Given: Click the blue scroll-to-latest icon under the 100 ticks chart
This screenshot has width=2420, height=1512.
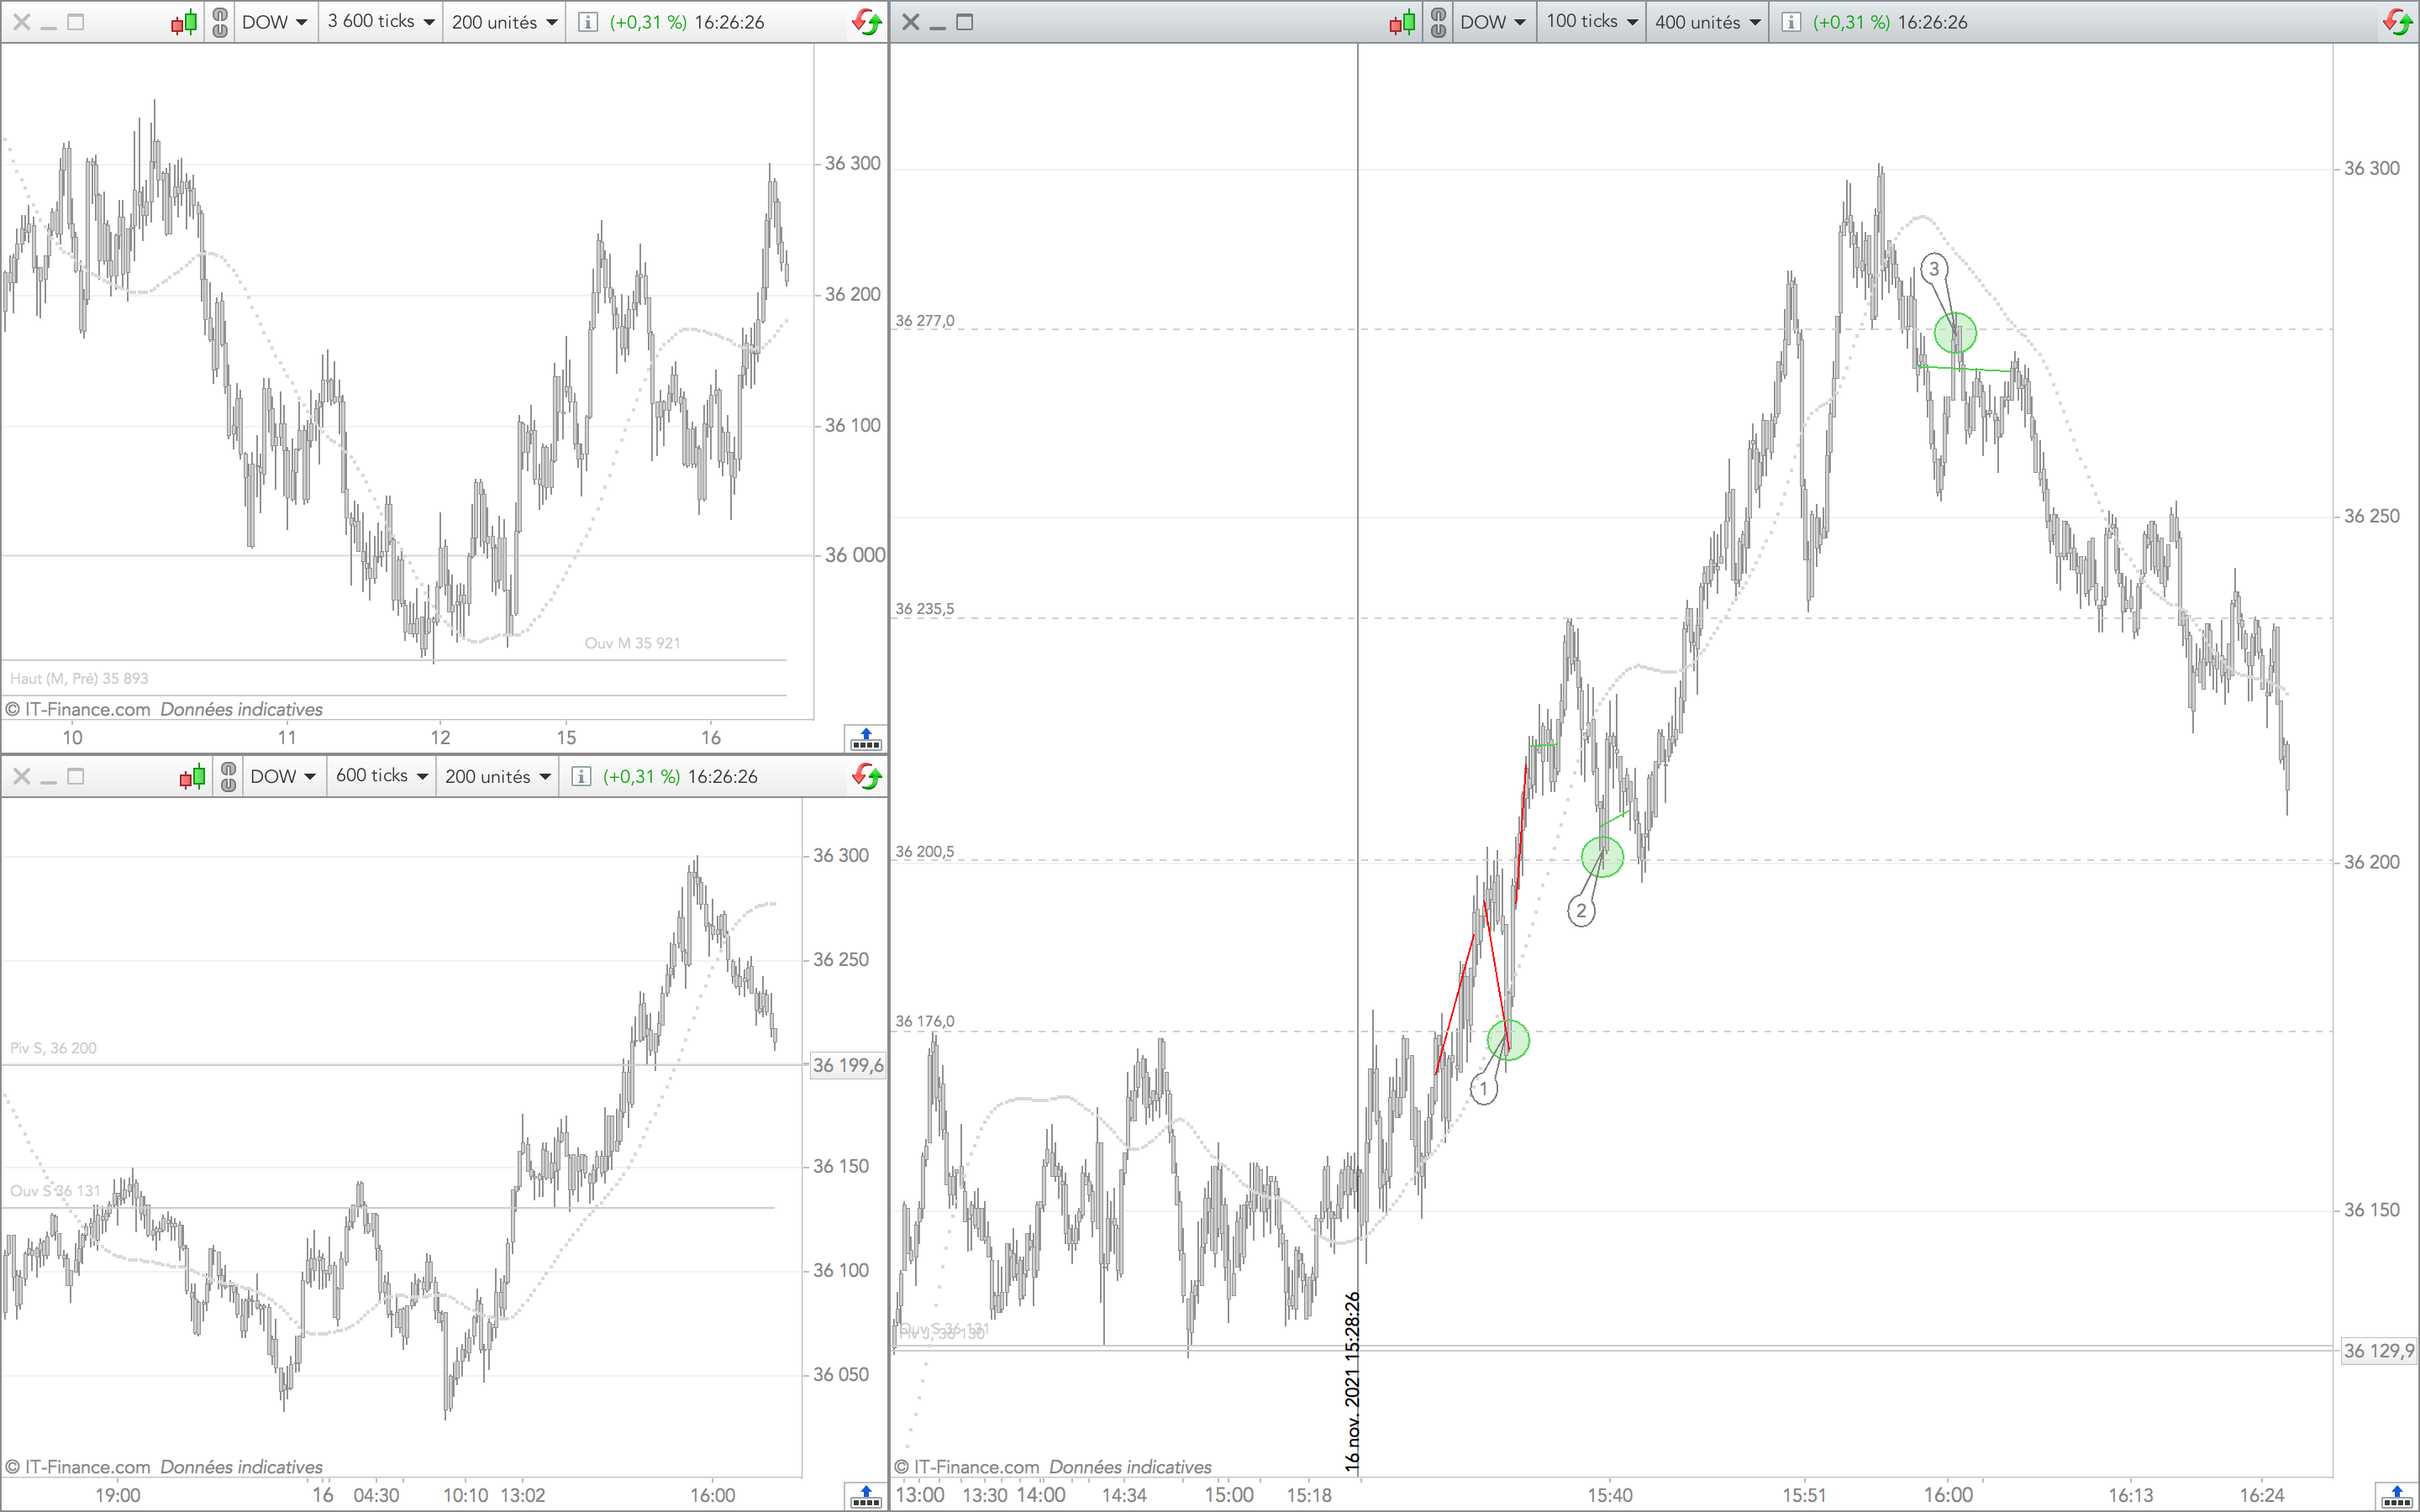Looking at the screenshot, I should [2397, 1496].
